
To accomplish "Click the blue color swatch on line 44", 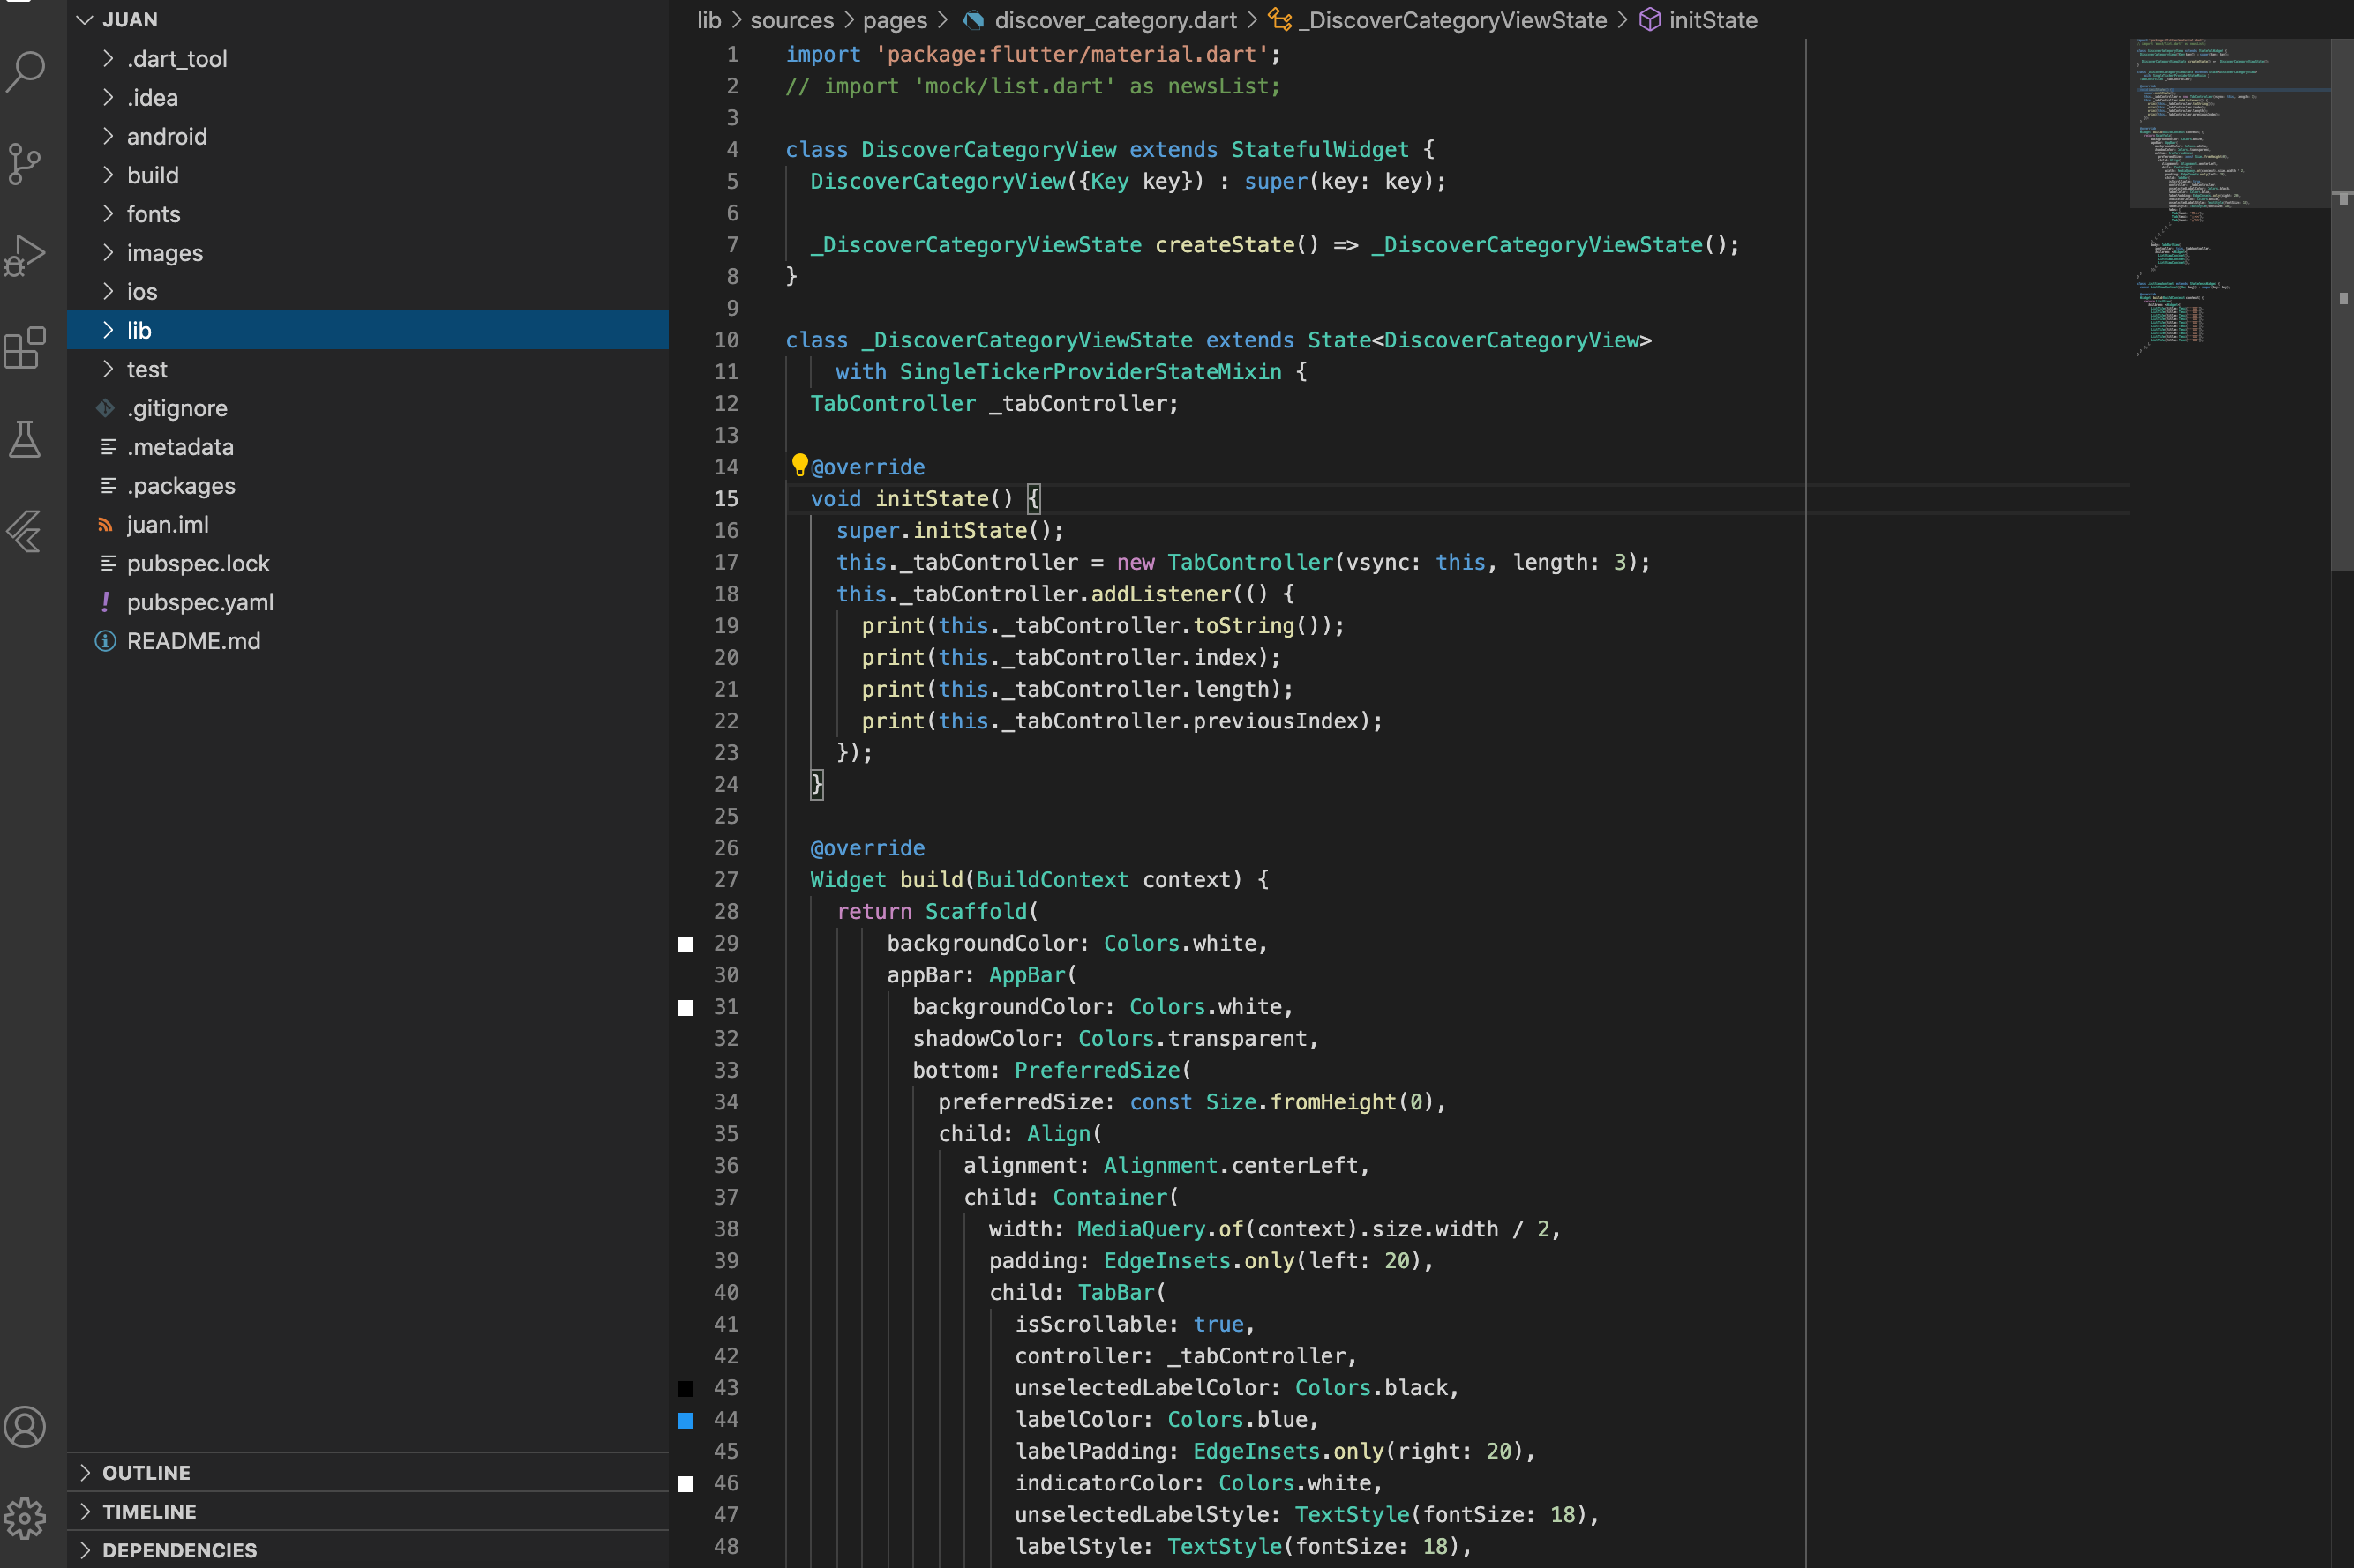I will pyautogui.click(x=686, y=1420).
